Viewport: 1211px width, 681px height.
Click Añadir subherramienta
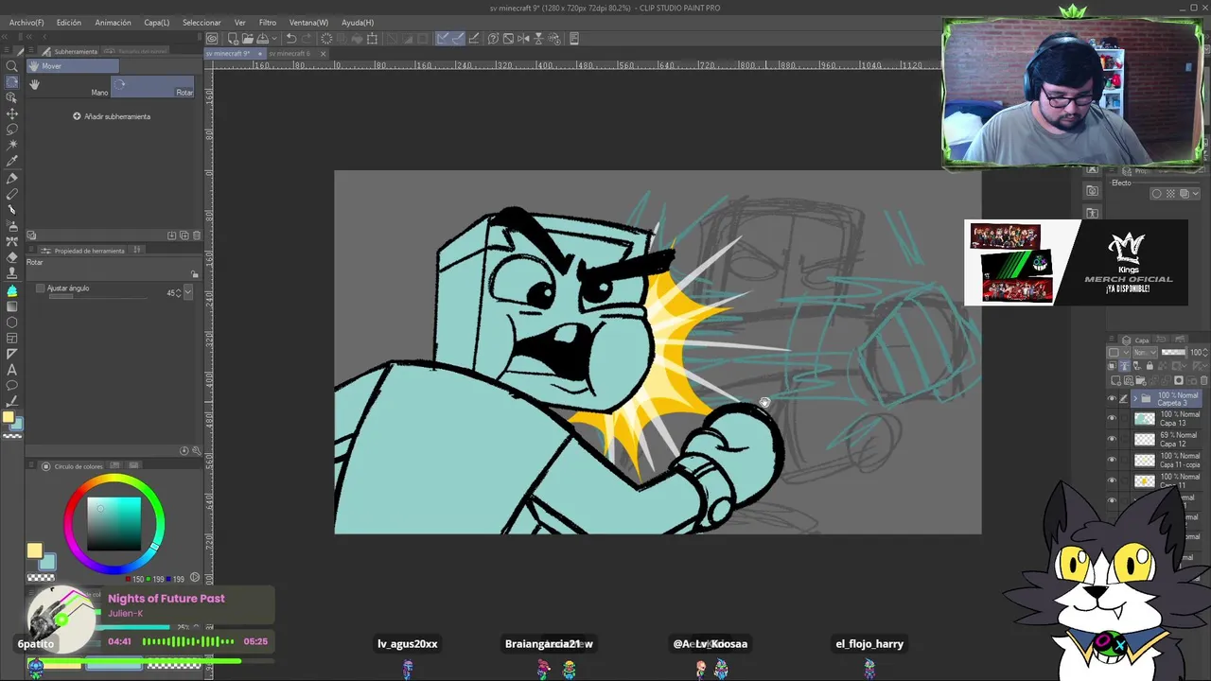click(x=112, y=116)
